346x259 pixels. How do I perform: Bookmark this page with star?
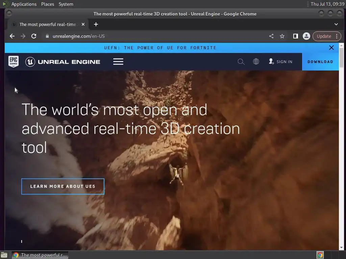coord(282,36)
